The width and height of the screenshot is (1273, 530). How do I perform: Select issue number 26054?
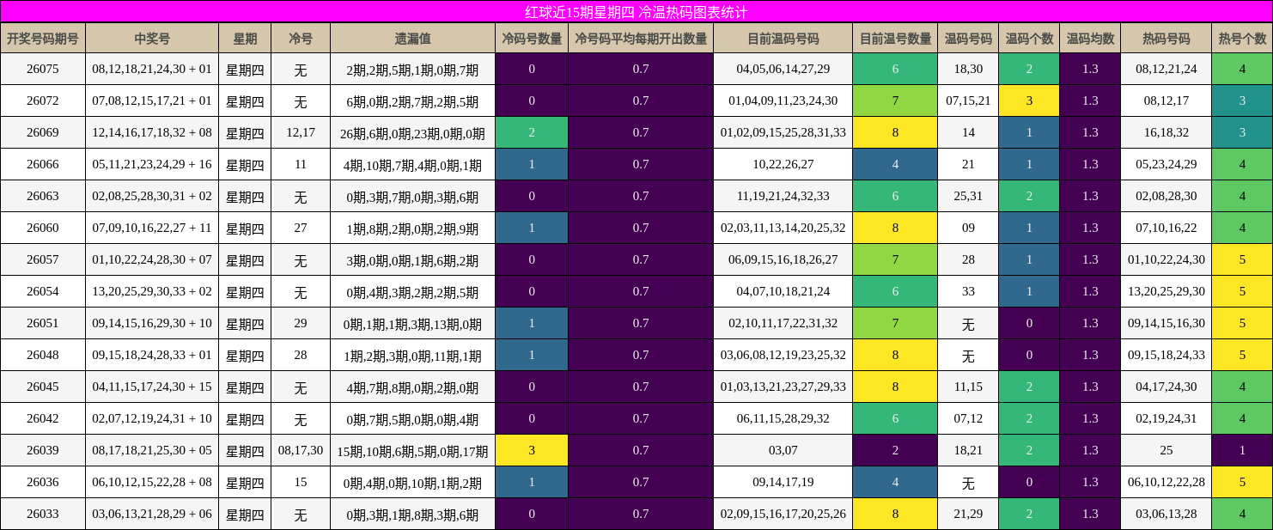[43, 291]
